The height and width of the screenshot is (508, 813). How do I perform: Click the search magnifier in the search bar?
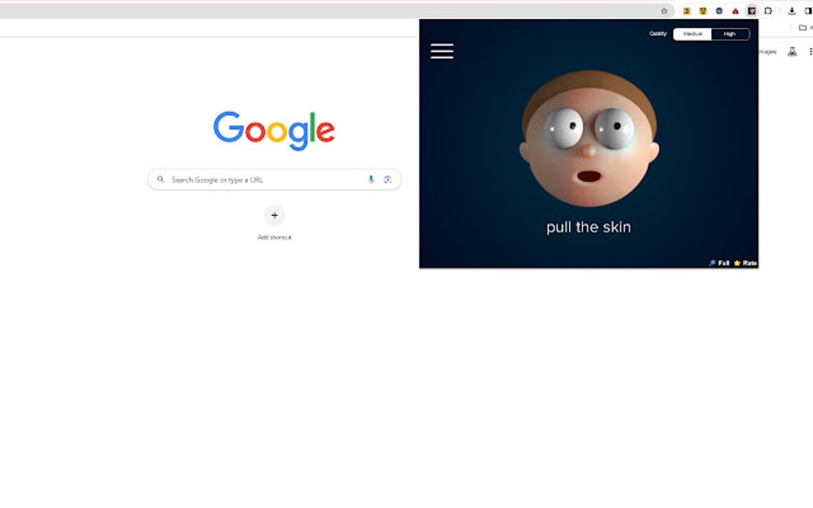pyautogui.click(x=162, y=179)
